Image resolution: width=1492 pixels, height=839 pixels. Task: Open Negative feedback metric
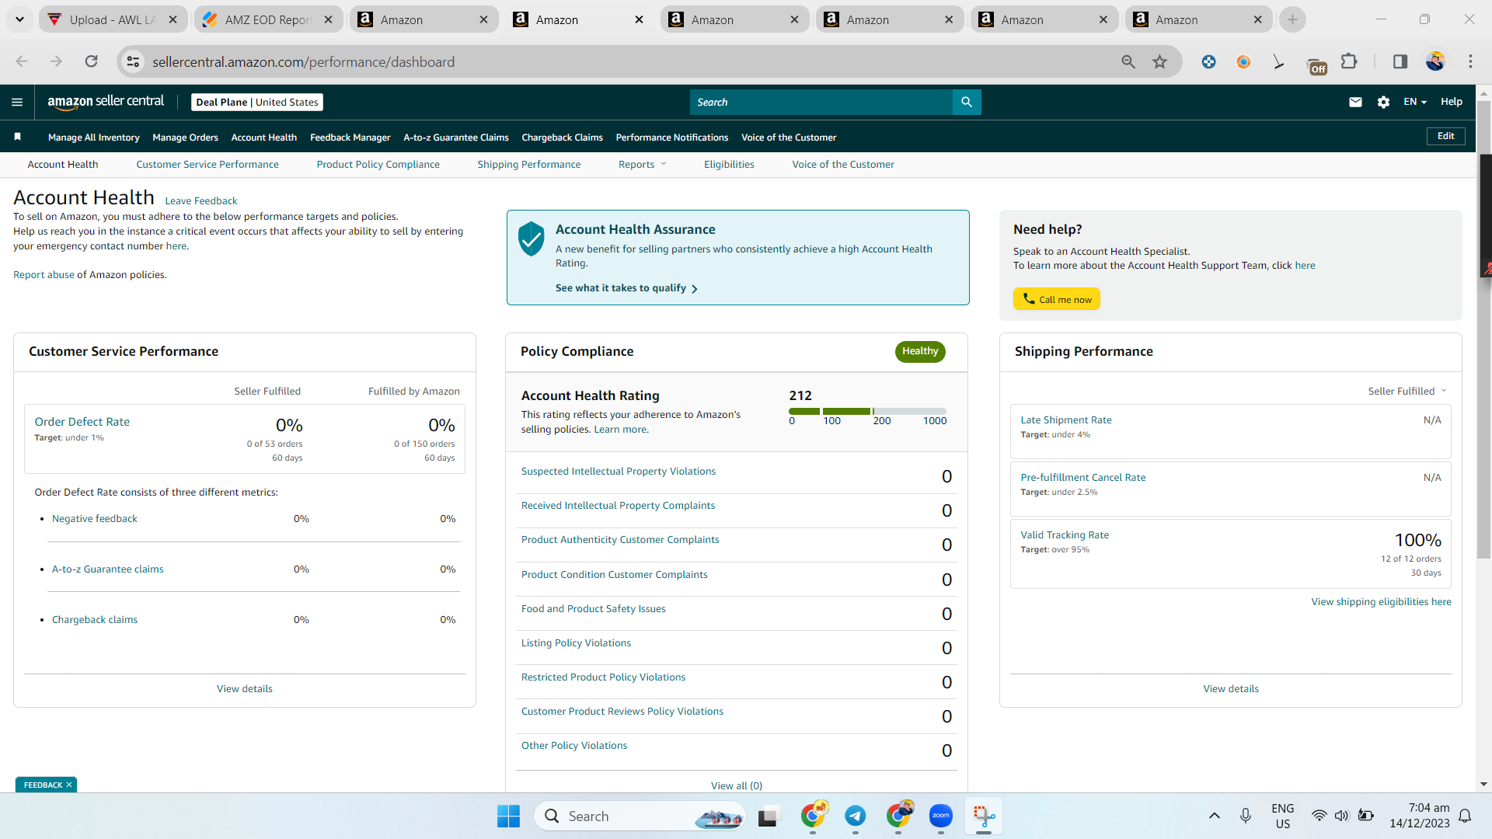(x=95, y=518)
